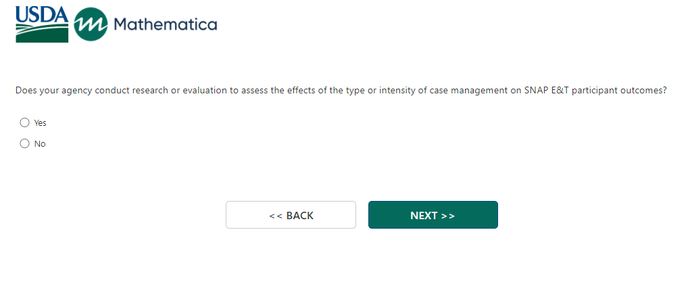The height and width of the screenshot is (299, 688).
Task: Click the round green Mathematica emblem
Action: point(91,25)
